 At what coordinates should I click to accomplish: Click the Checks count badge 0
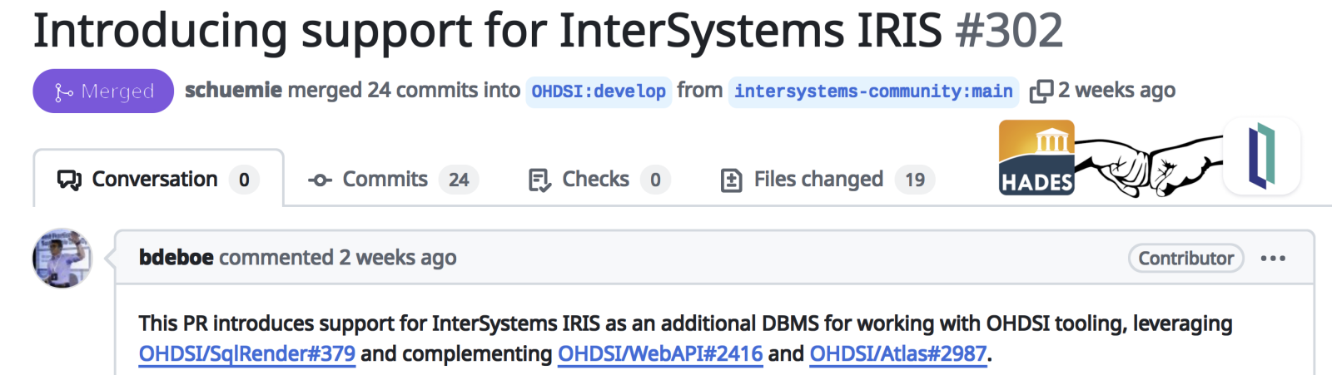[655, 180]
